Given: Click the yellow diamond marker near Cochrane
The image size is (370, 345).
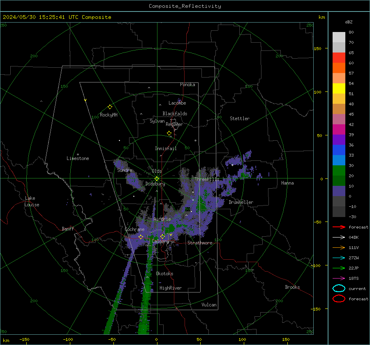Looking at the screenshot, I should [x=141, y=237].
